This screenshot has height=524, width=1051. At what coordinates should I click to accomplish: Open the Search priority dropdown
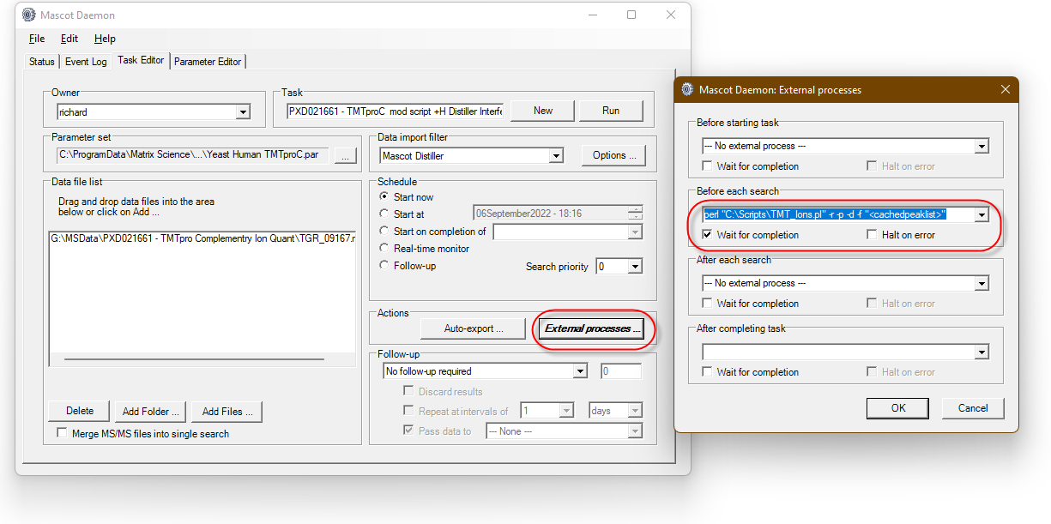(x=634, y=267)
